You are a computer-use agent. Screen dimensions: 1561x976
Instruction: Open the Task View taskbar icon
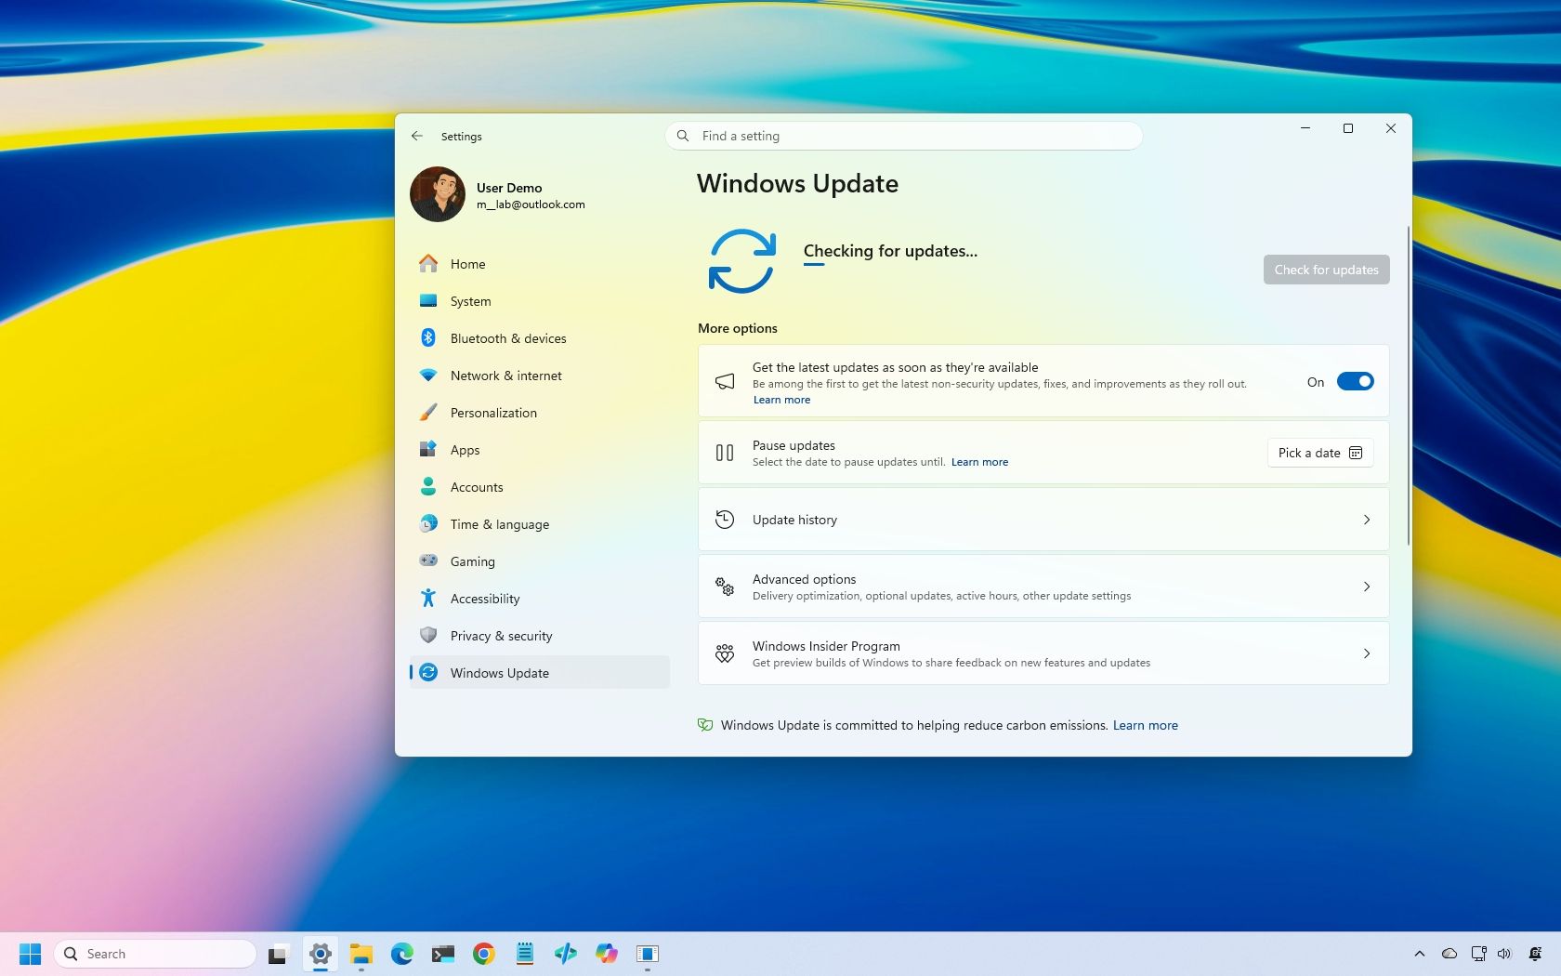pyautogui.click(x=278, y=955)
